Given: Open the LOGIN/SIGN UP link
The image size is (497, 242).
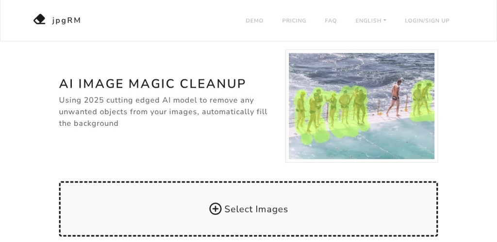Looking at the screenshot, I should pos(427,21).
